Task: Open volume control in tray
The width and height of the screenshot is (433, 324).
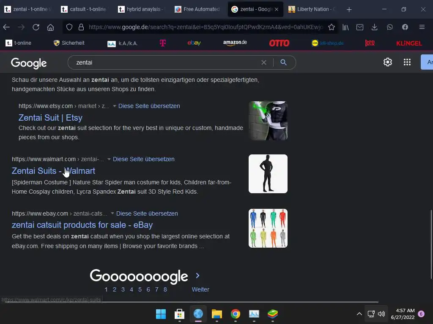Action: [381, 314]
